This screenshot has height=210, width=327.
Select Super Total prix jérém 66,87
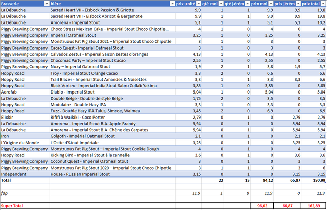click(x=287, y=206)
